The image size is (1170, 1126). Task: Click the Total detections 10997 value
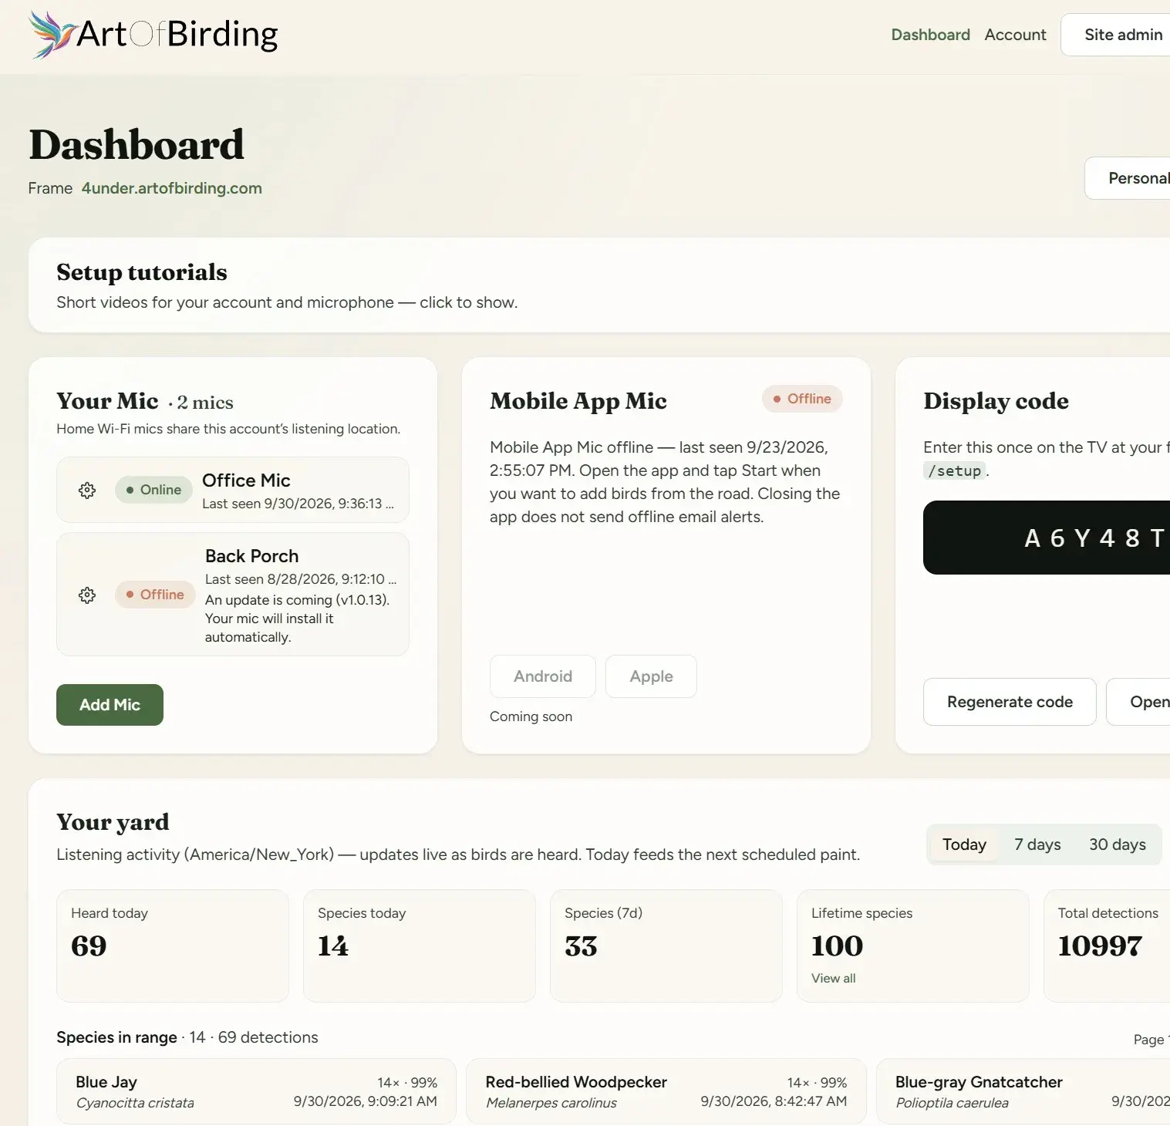click(x=1100, y=946)
